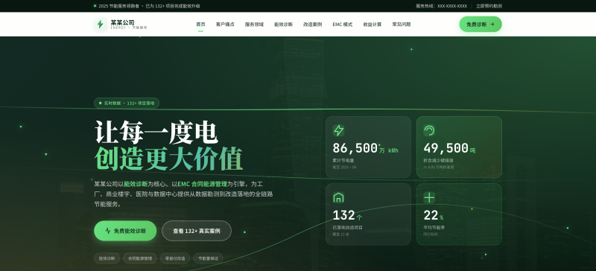Click the 49,500 吨 value
The width and height of the screenshot is (596, 271).
449,148
